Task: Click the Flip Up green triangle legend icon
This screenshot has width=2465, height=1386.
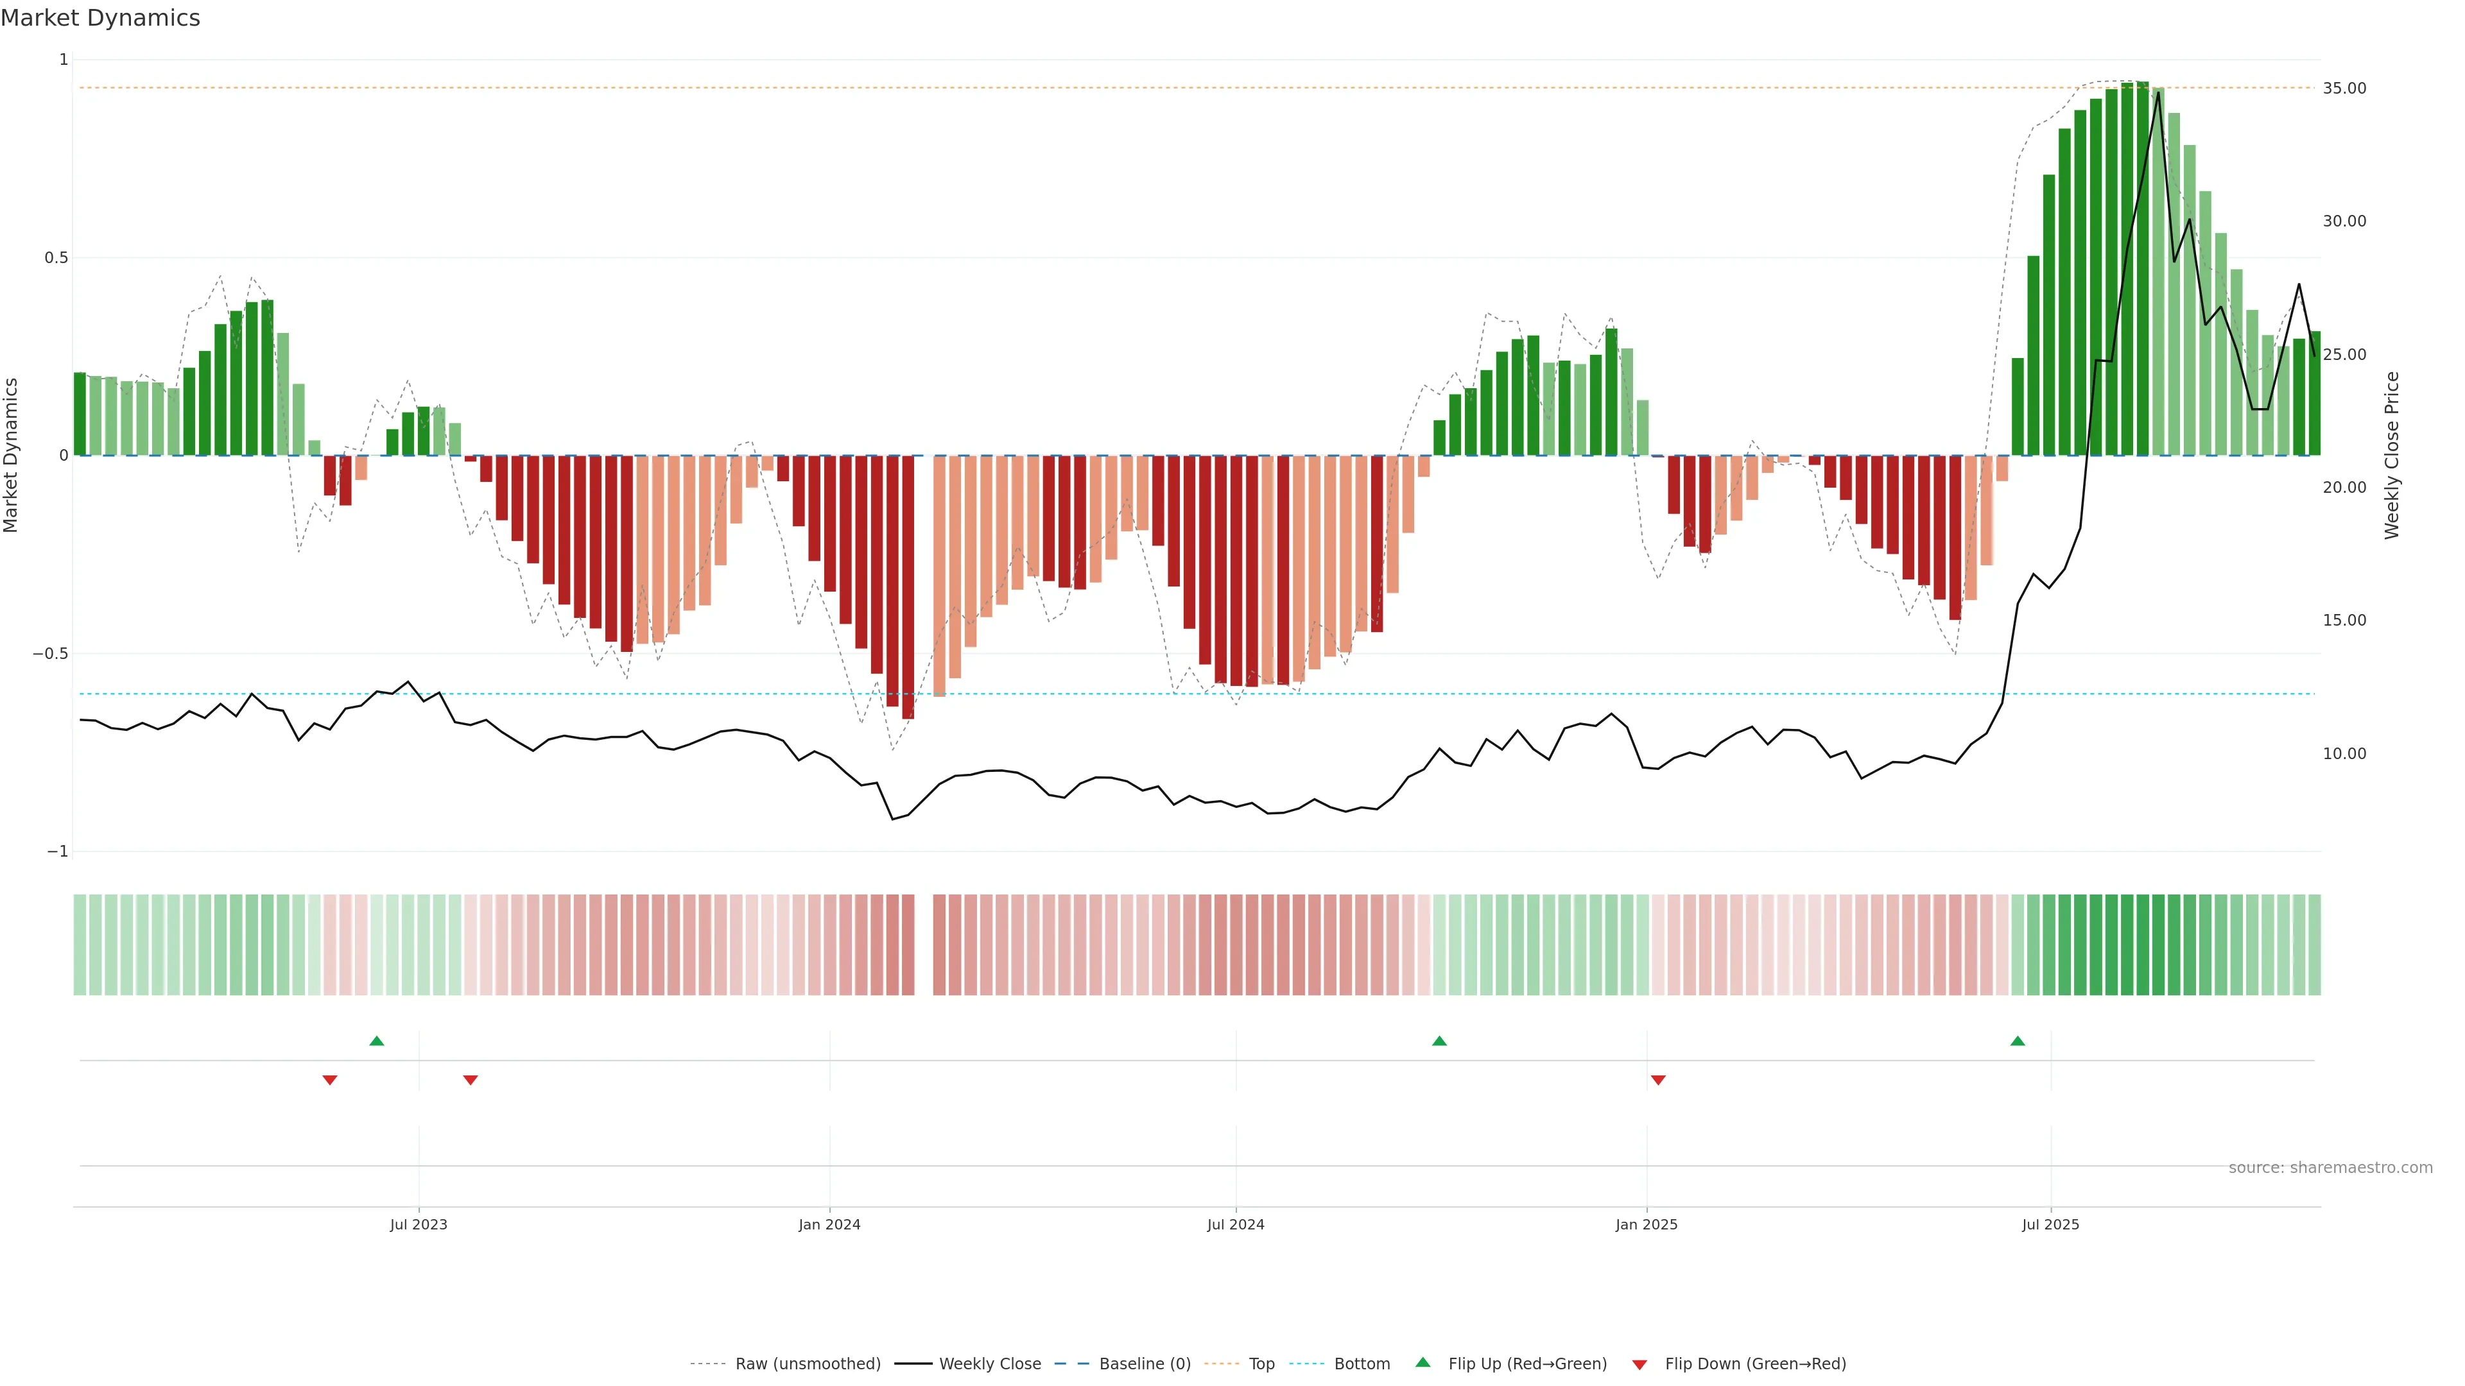Action: 1423,1362
